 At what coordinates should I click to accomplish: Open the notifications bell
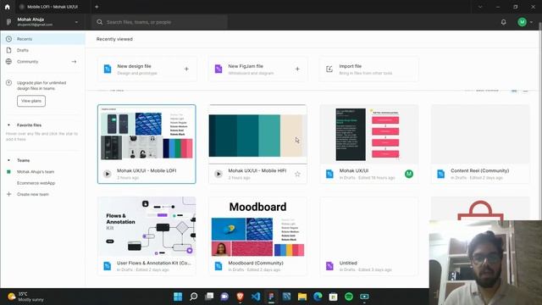pyautogui.click(x=503, y=22)
